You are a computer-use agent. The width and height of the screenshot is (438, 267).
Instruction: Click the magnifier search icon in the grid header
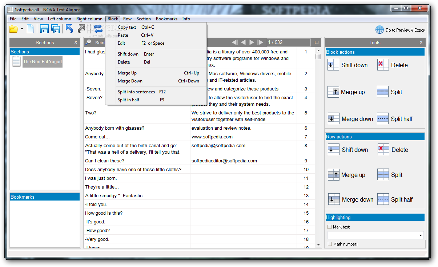point(88,43)
